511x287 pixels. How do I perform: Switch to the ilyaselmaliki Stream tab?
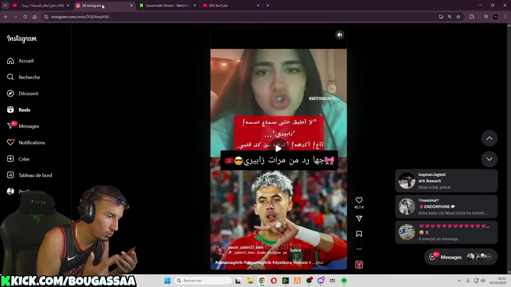click(x=168, y=6)
